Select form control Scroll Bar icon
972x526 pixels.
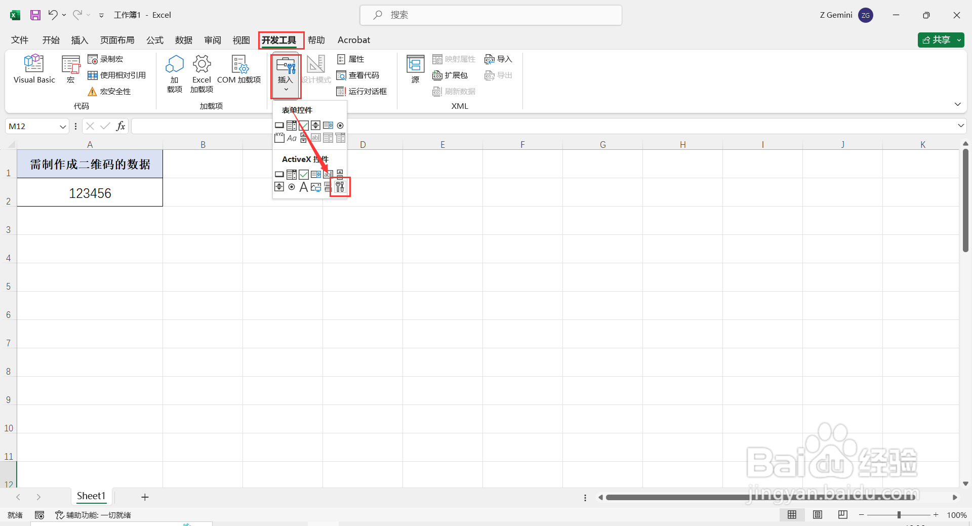click(304, 138)
